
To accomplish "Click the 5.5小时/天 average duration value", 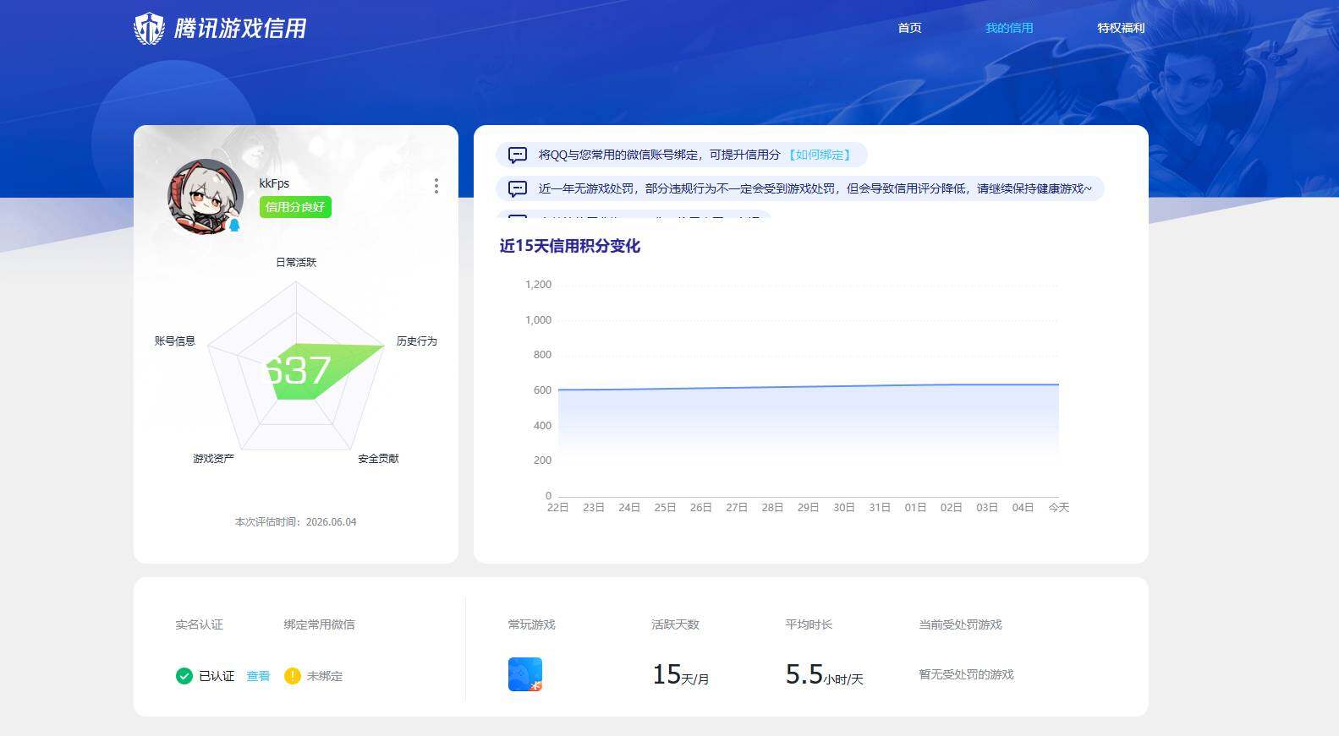I will coord(825,674).
